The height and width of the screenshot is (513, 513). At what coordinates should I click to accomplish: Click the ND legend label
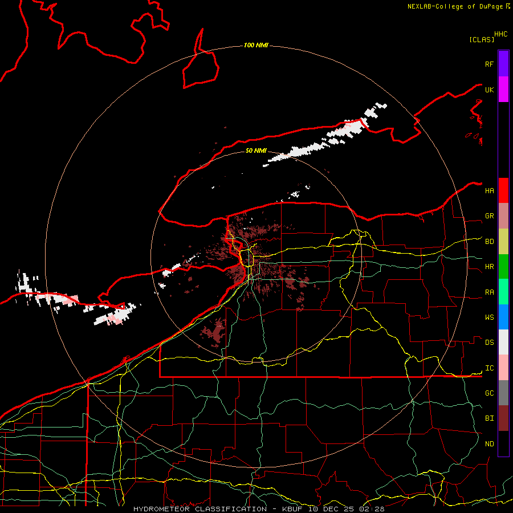pyautogui.click(x=489, y=444)
